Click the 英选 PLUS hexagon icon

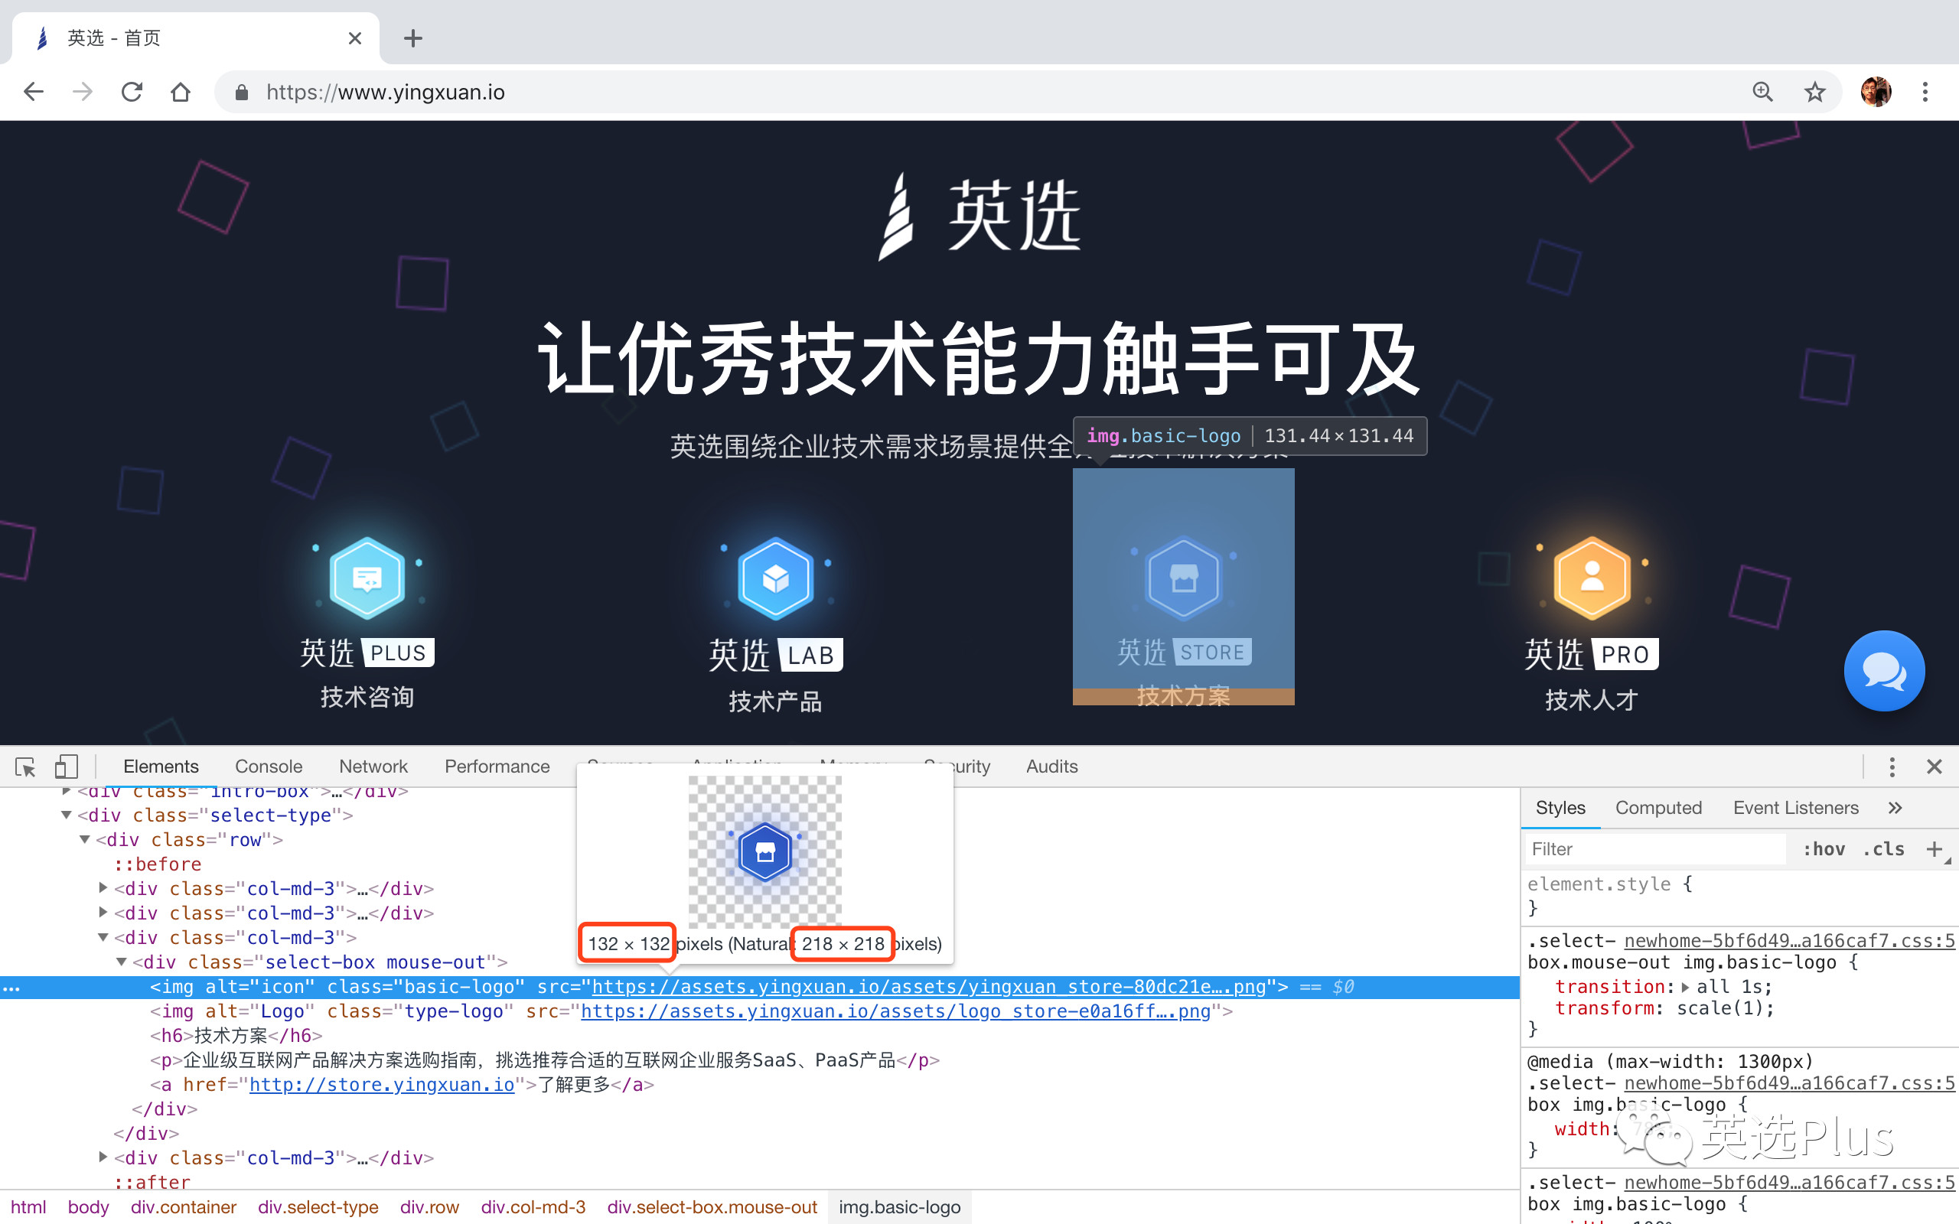click(367, 578)
